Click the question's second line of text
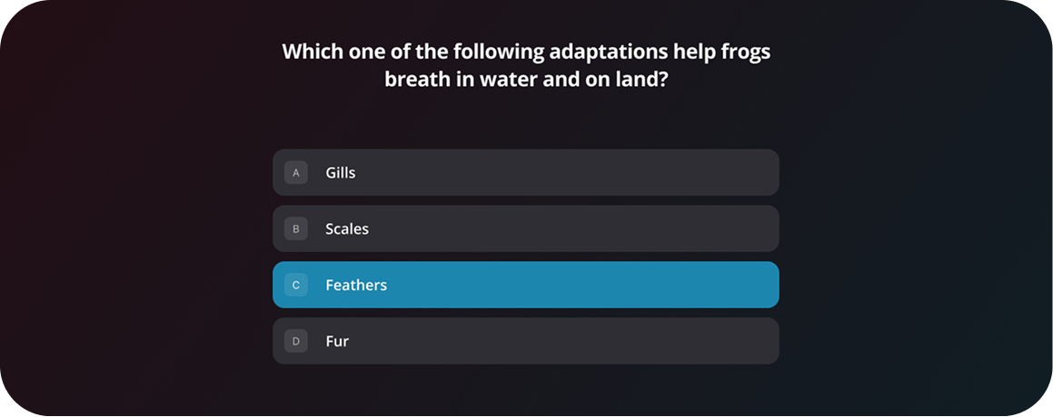The image size is (1053, 417). (x=526, y=79)
